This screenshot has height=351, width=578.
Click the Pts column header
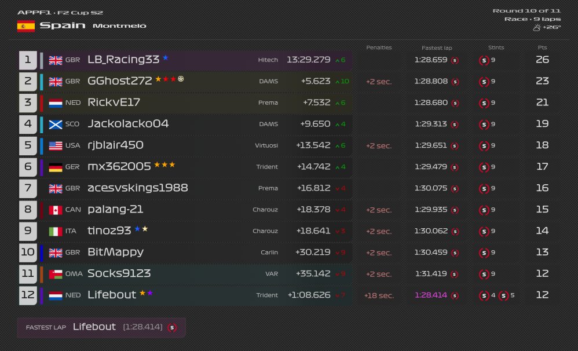coord(542,47)
